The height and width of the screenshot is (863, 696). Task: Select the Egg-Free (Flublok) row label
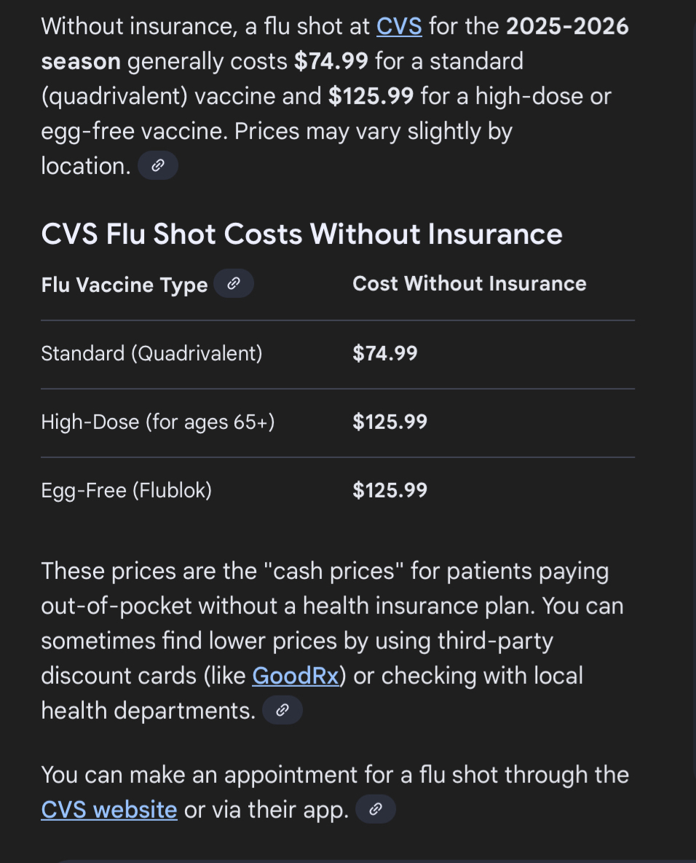[127, 491]
